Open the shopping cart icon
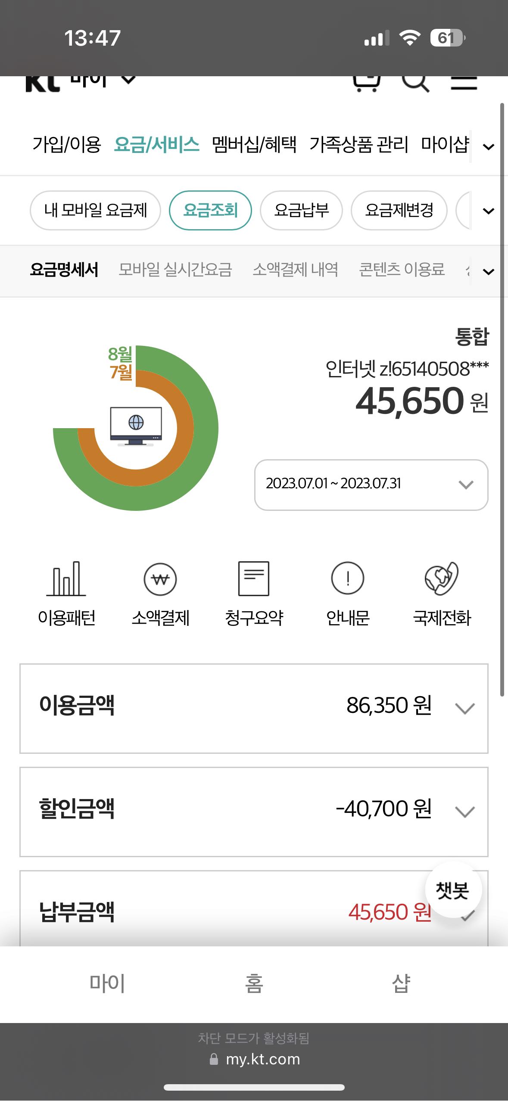The width and height of the screenshot is (508, 1101). click(x=367, y=82)
